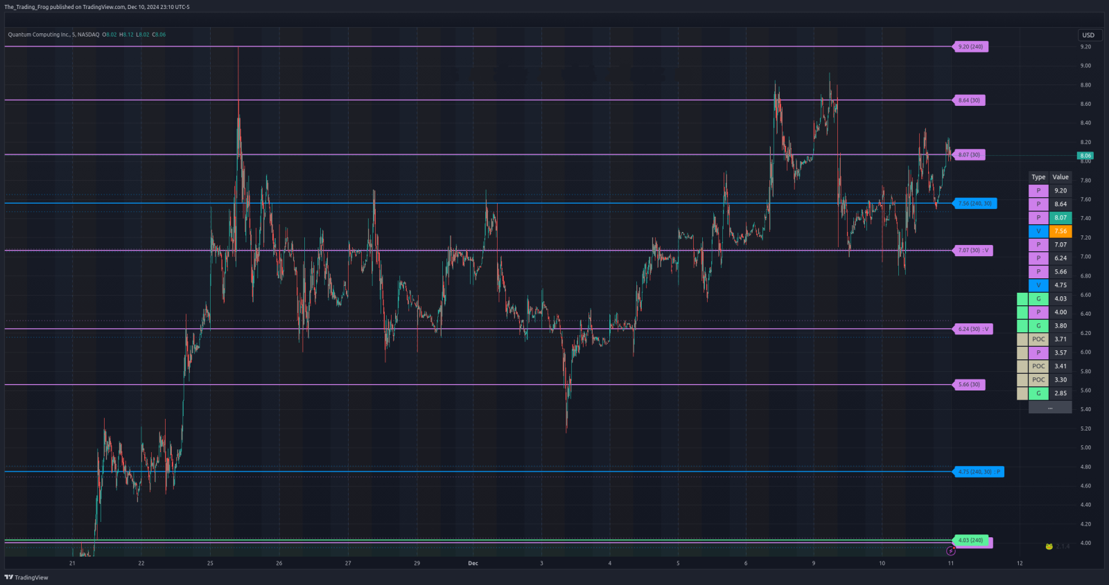Click the table value cell 4.75

pyautogui.click(x=1060, y=285)
